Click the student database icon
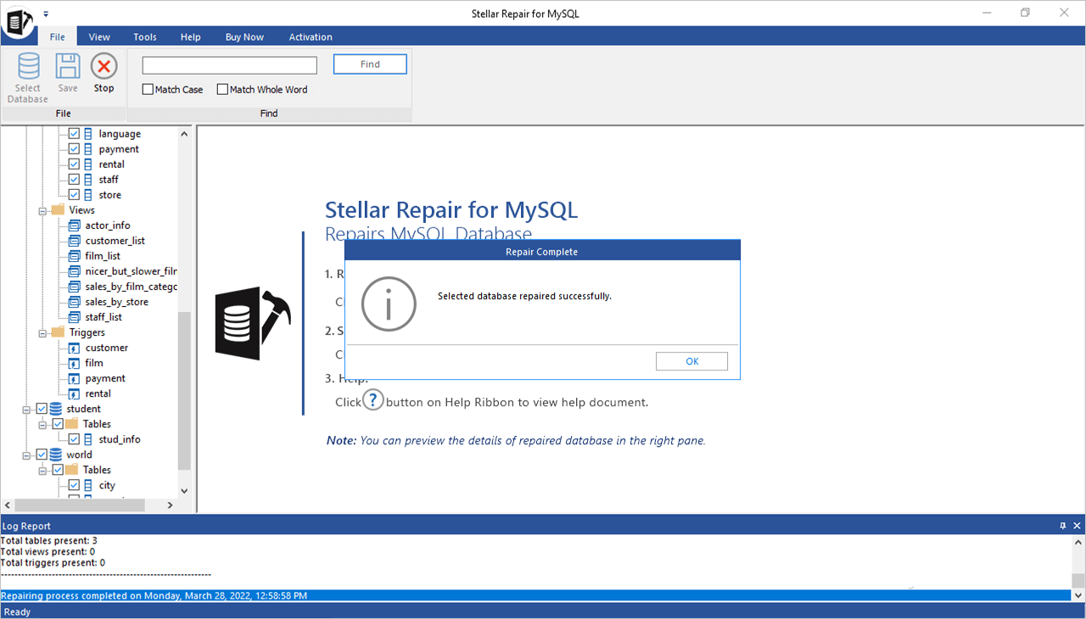The image size is (1086, 619). pos(56,409)
